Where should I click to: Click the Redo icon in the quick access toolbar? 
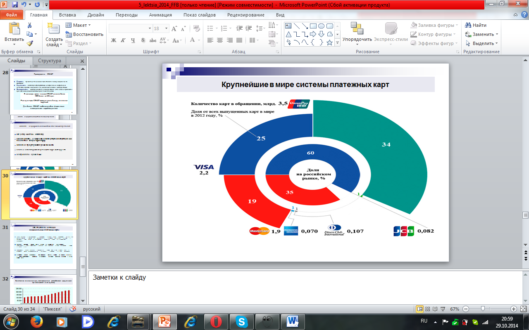37,5
